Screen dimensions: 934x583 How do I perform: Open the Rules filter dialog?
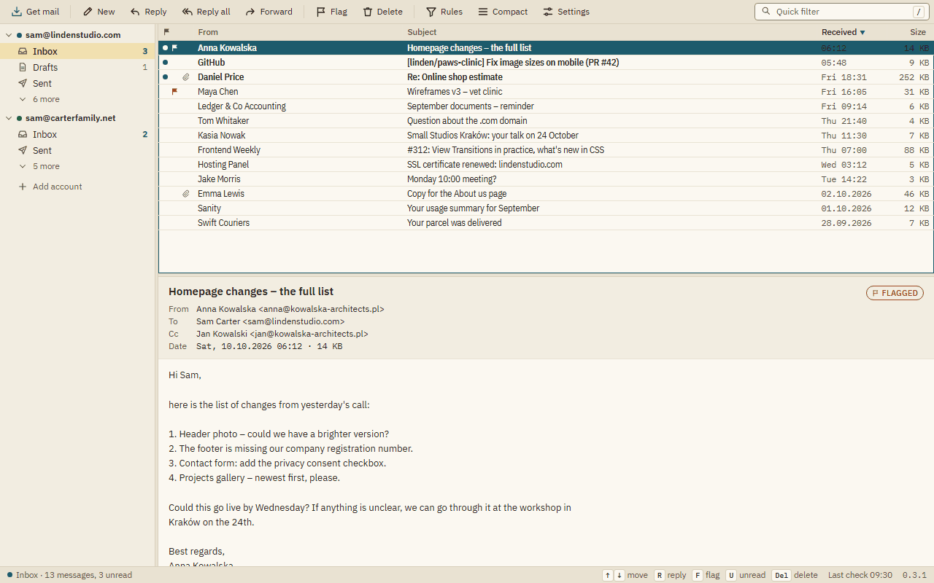pyautogui.click(x=444, y=12)
